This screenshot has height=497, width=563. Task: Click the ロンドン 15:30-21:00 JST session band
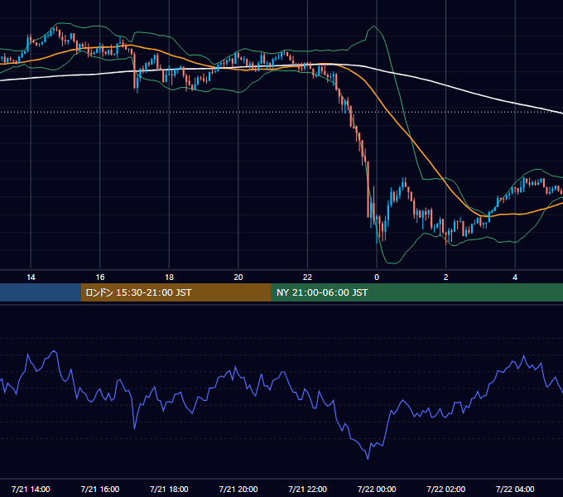[176, 292]
